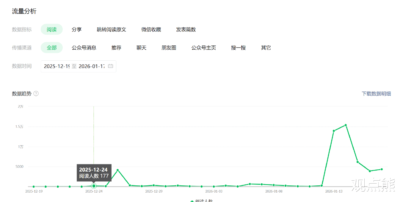403x202 pixels.
Task: Filter by 聊天 channel
Action: 142,48
